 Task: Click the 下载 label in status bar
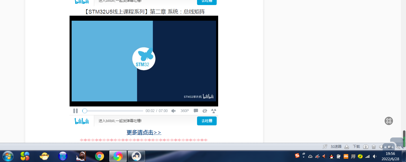[x=356, y=147]
